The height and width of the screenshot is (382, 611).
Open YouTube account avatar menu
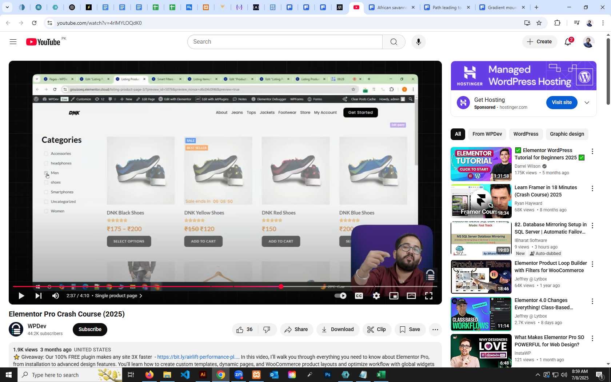tap(588, 42)
